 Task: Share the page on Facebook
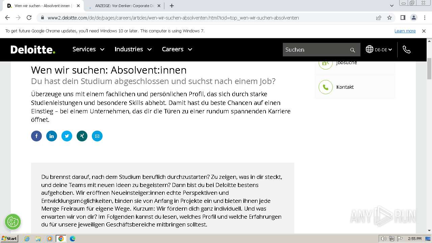(x=36, y=136)
